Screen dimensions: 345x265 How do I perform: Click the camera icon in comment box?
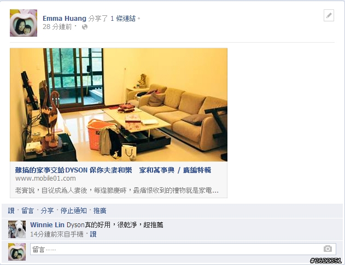(328, 249)
